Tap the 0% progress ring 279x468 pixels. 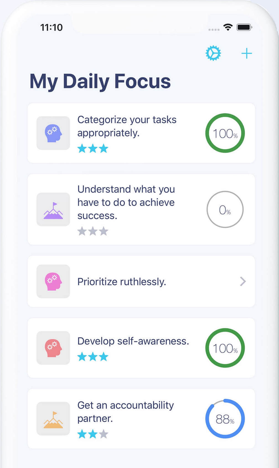[225, 209]
